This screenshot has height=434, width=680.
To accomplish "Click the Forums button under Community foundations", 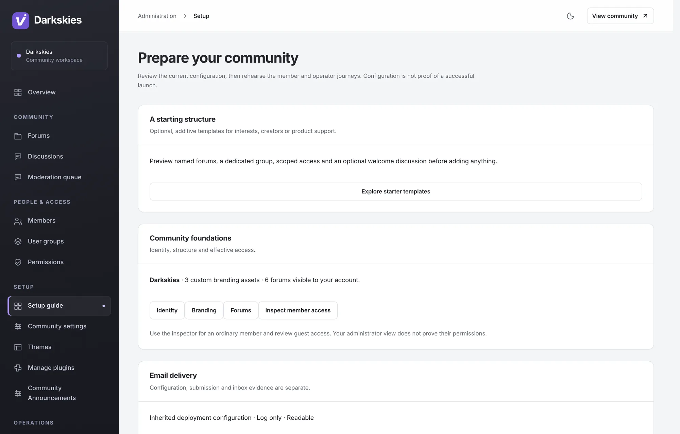I will click(241, 310).
